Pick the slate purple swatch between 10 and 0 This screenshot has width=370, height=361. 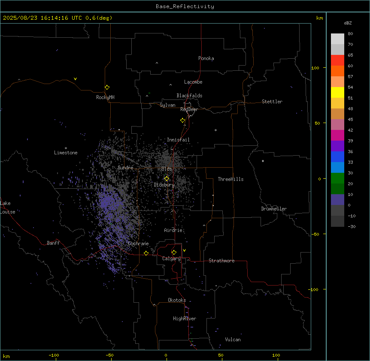337,200
